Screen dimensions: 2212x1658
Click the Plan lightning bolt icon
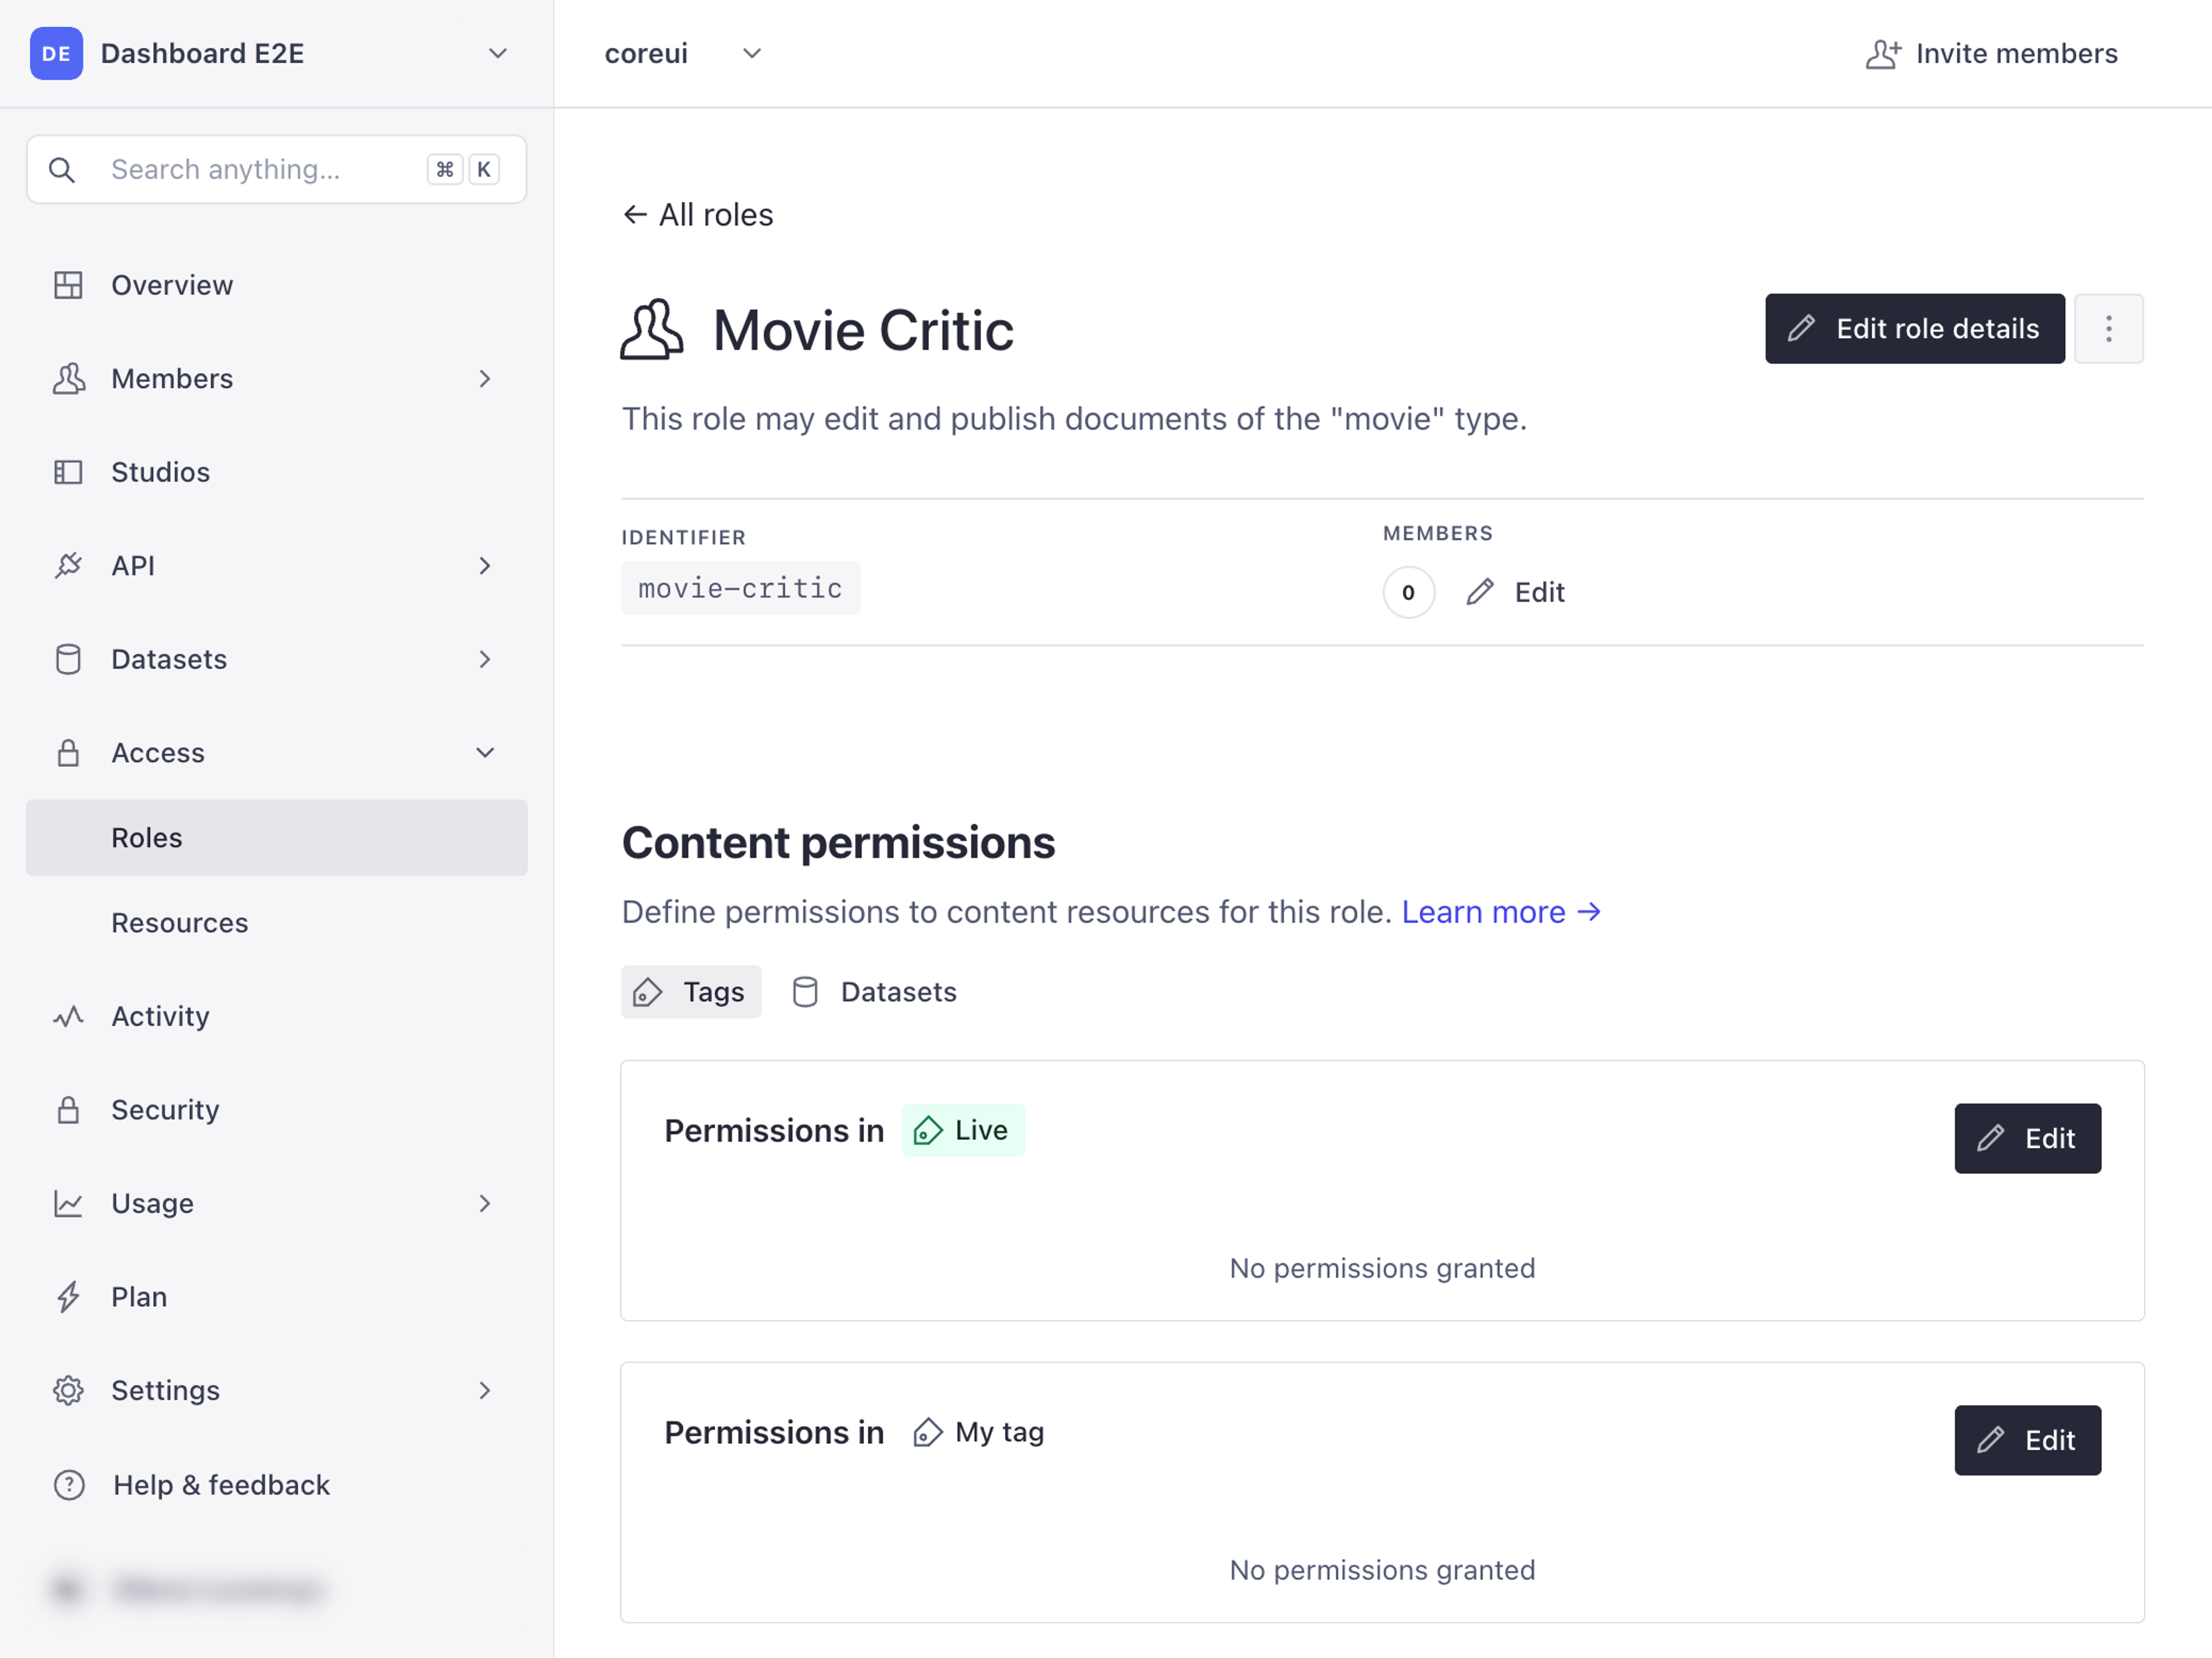pyautogui.click(x=68, y=1297)
